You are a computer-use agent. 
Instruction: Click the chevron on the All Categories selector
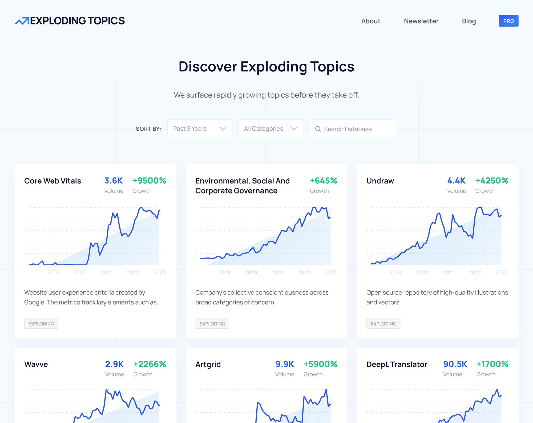tap(294, 129)
